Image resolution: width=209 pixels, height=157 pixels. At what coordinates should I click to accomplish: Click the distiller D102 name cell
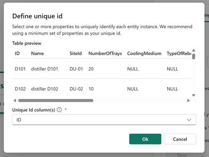[x=45, y=89]
